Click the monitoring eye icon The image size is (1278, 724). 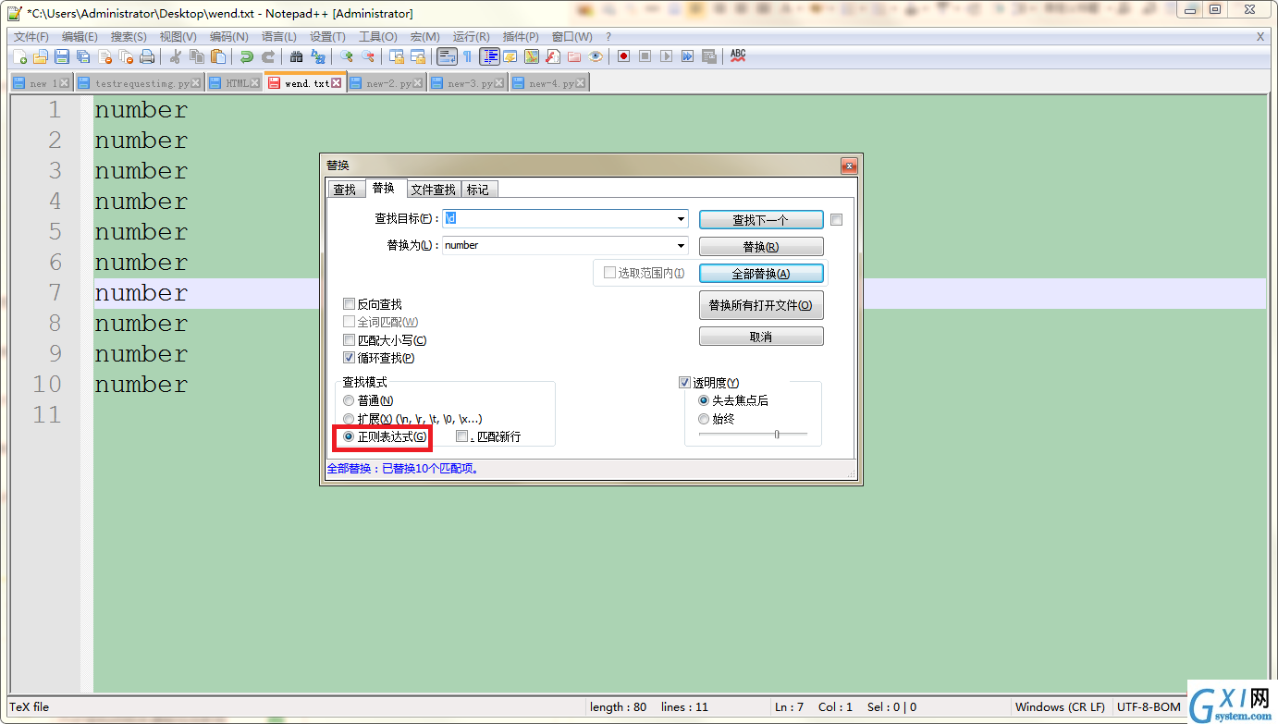(x=596, y=56)
